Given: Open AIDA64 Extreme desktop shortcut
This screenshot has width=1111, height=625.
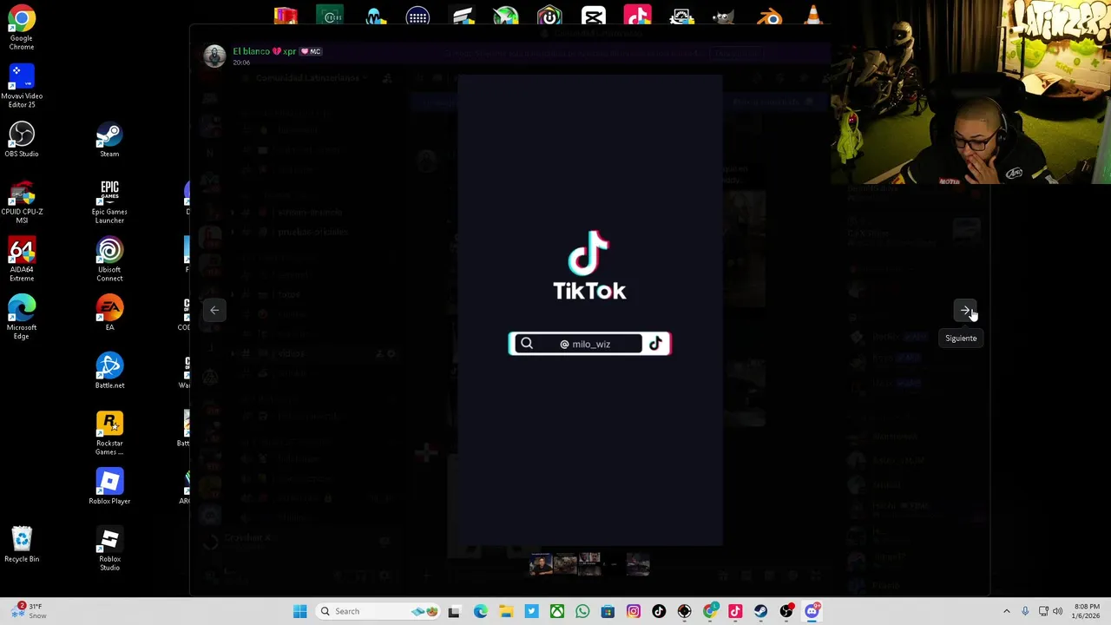Looking at the screenshot, I should 22,260.
